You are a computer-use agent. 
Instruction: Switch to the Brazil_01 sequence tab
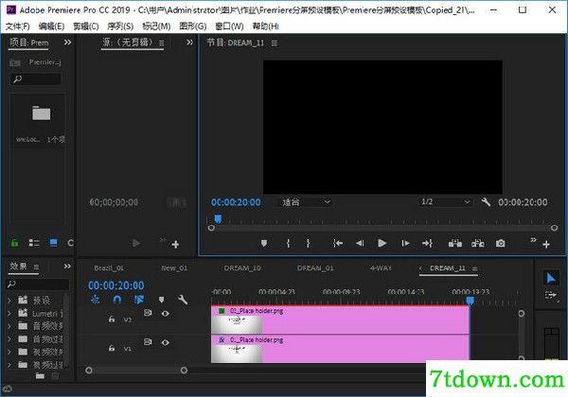(x=109, y=268)
